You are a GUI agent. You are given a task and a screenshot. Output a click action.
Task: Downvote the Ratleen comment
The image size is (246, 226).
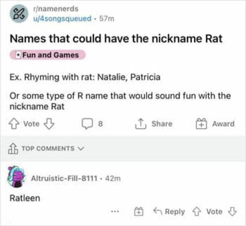232,212
